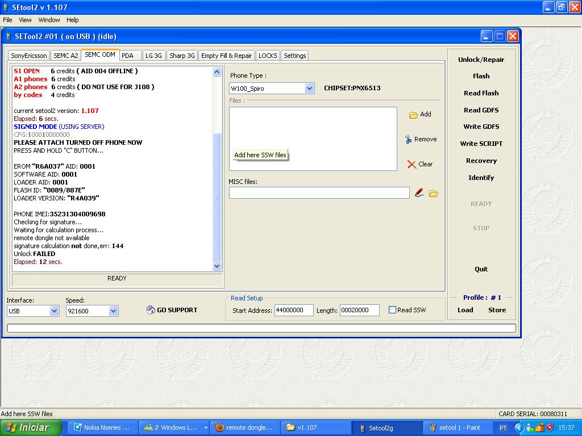Click the Windows flag on Iniciar button

click(11, 427)
